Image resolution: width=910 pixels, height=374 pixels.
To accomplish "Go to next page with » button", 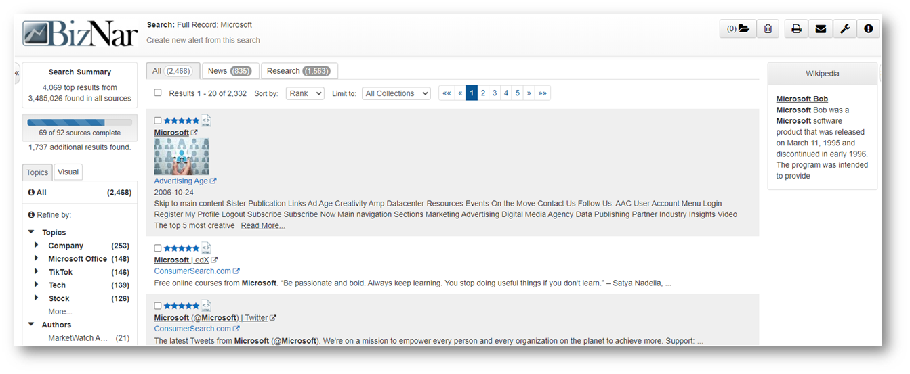I will 529,93.
